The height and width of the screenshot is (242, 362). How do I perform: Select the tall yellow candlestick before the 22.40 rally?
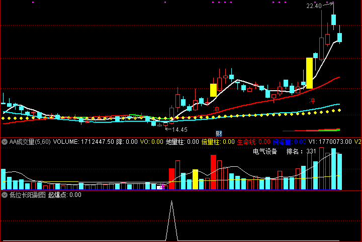309,73
